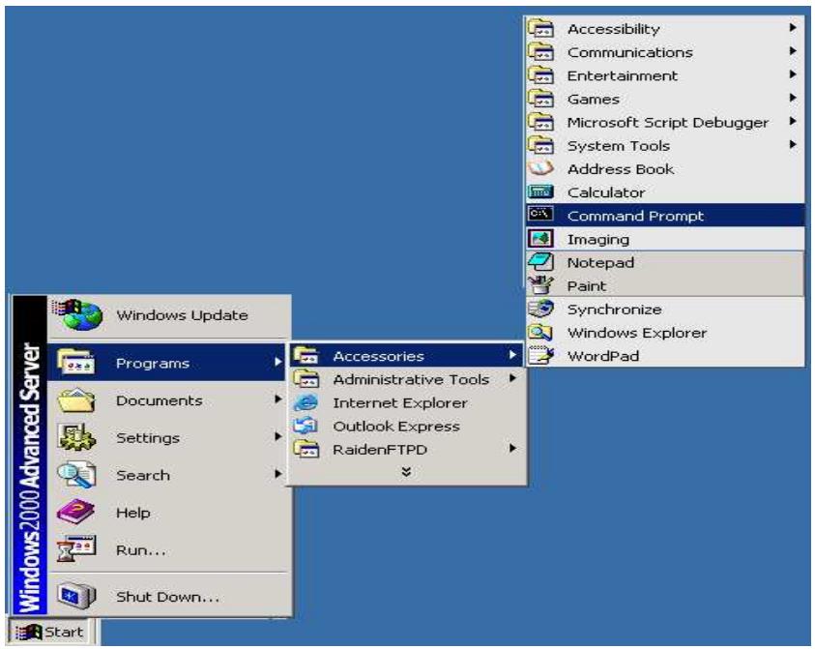815x649 pixels.
Task: Select the Address Book label
Action: point(621,169)
